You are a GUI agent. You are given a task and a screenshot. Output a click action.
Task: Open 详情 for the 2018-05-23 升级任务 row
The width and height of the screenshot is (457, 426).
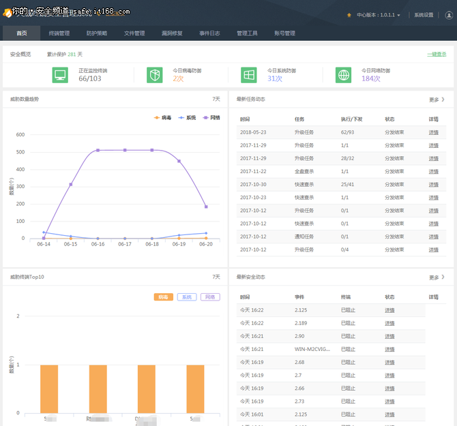(433, 132)
